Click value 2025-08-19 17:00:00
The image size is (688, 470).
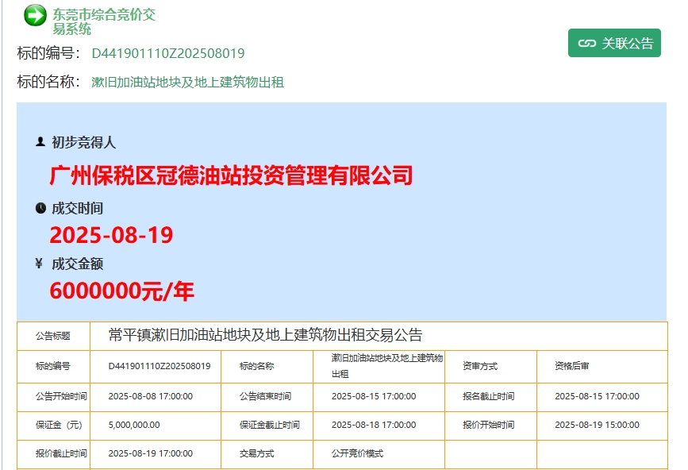pos(151,453)
